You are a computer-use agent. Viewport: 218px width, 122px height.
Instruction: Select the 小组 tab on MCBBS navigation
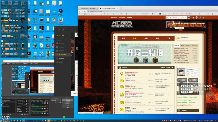(x=146, y=38)
